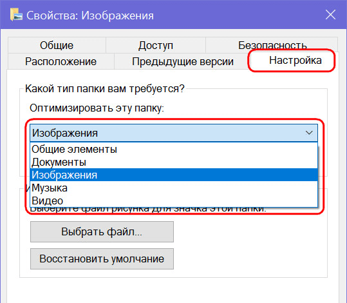Click the Pictures folder icon in title bar
The image size is (347, 303).
point(16,15)
